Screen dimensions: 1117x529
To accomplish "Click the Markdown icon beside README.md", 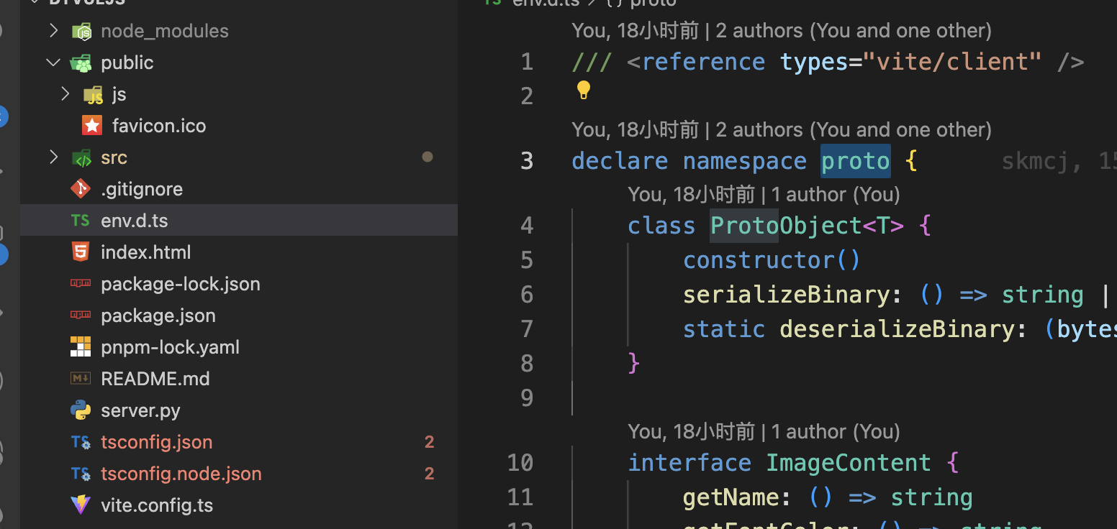I will [x=81, y=378].
